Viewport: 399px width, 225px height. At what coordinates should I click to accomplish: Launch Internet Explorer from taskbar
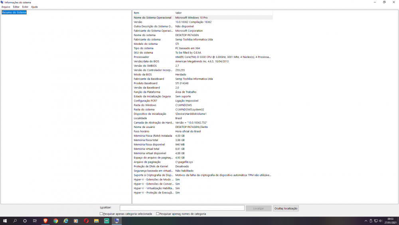tap(66, 221)
